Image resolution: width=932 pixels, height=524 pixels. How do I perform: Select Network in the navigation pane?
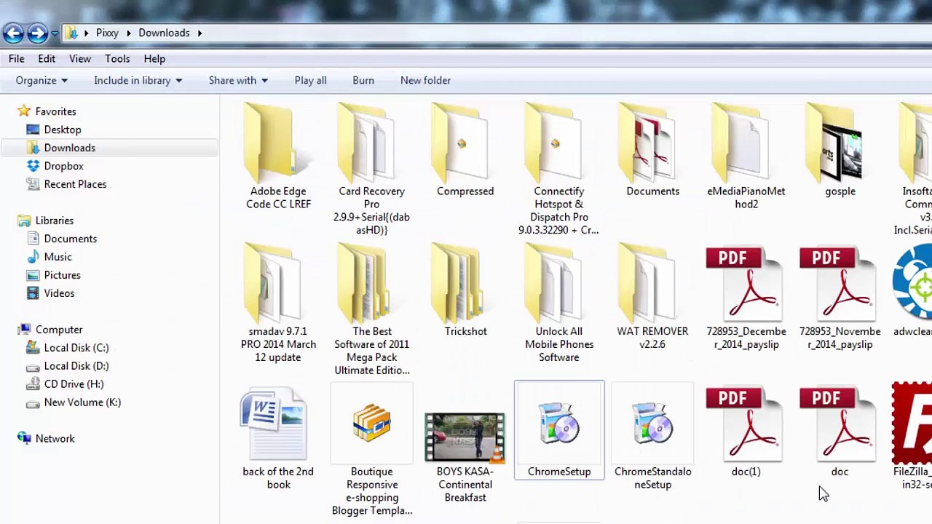(x=46, y=439)
